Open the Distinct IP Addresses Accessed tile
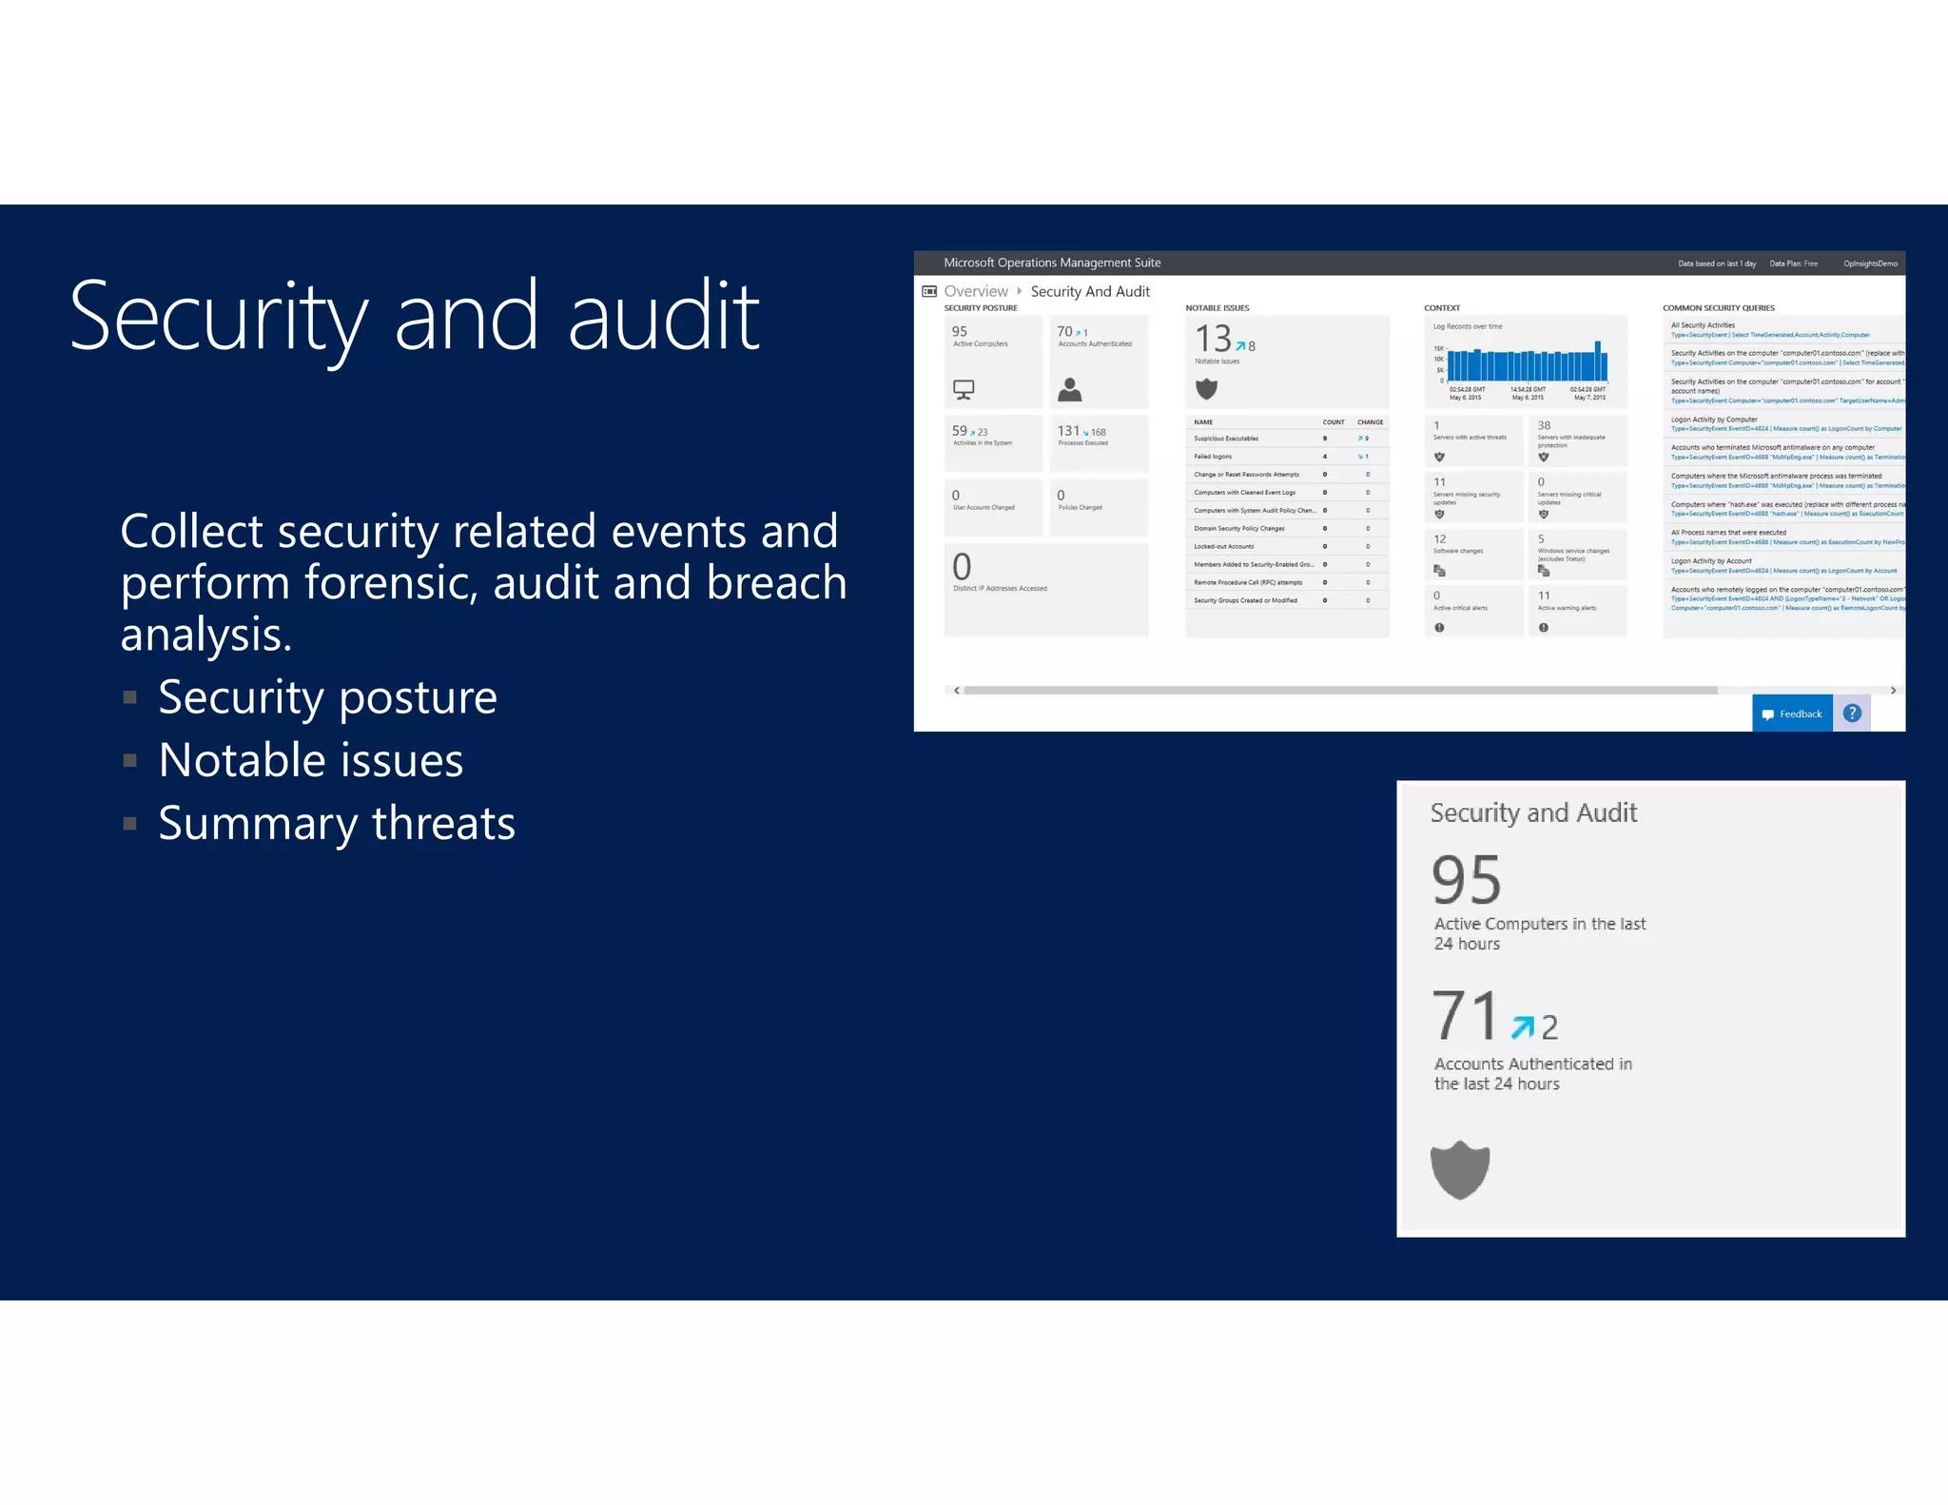 (x=1046, y=590)
